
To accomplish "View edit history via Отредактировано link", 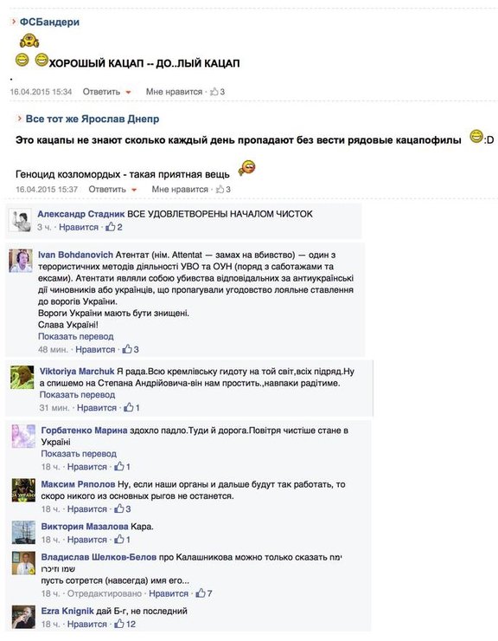I will tap(105, 593).
